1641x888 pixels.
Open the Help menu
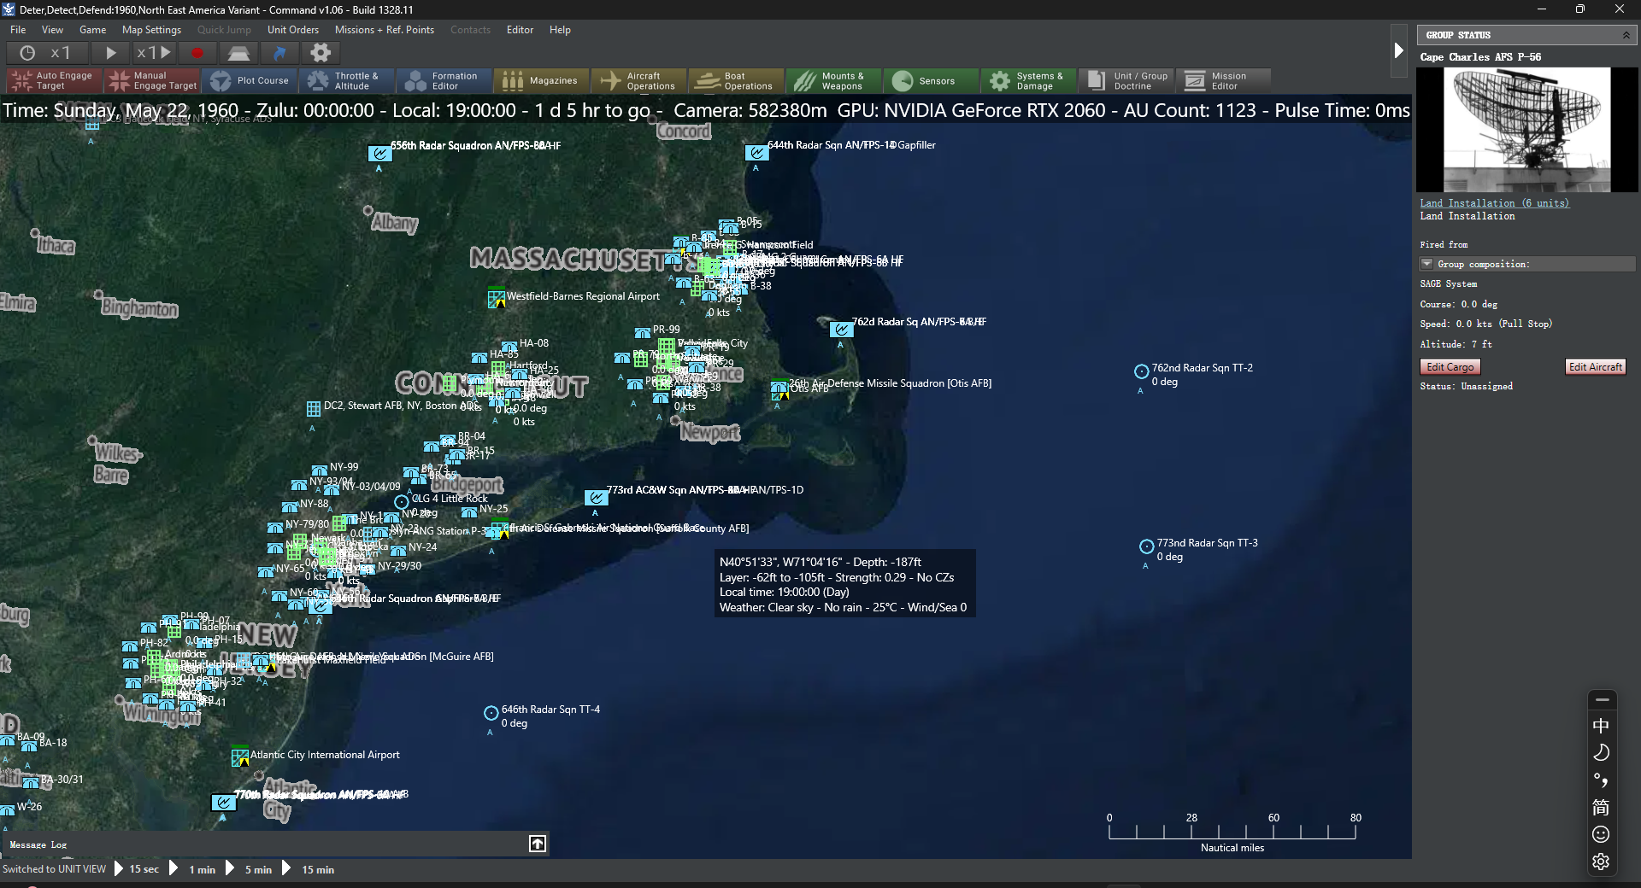[560, 30]
